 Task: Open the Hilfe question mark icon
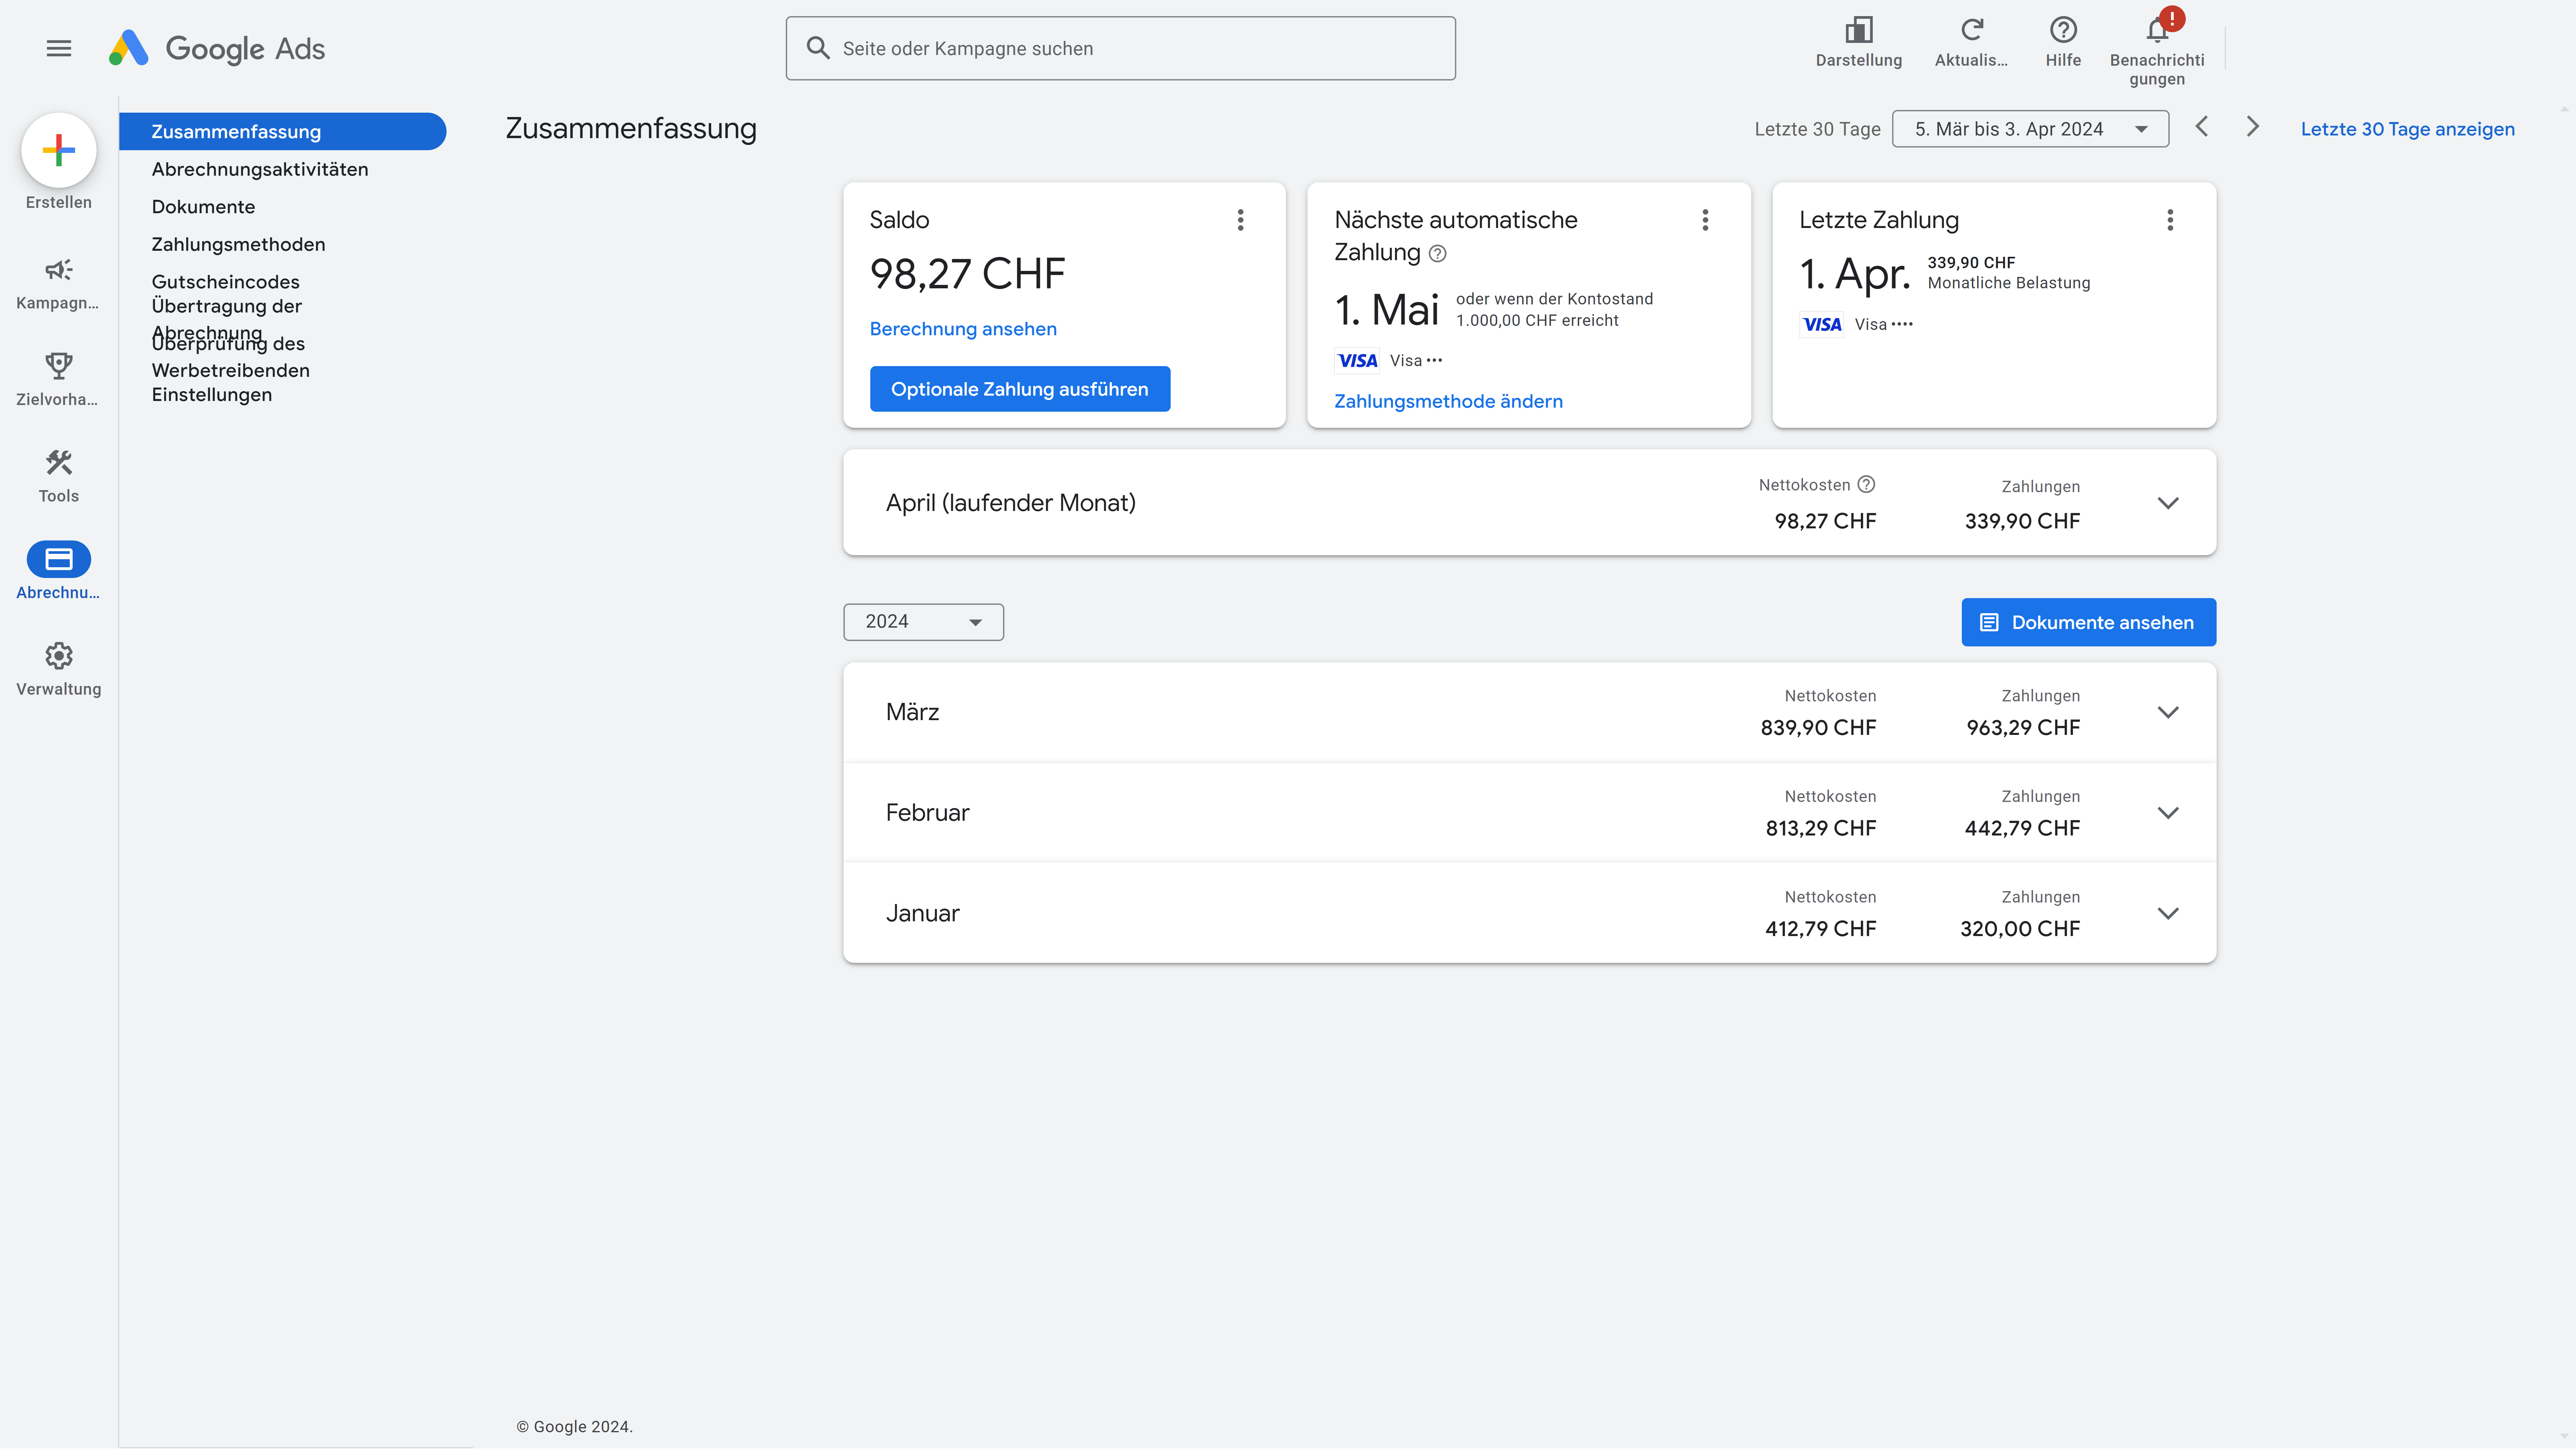[x=2063, y=30]
